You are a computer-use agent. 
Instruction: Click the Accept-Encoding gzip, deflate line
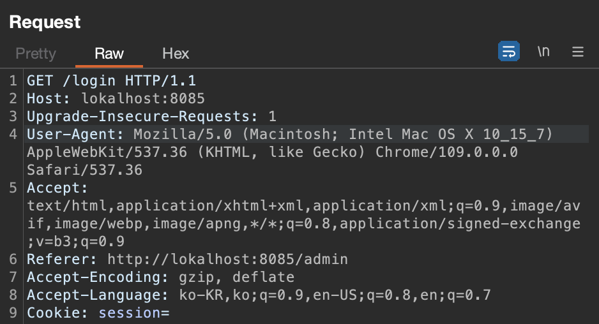point(160,277)
